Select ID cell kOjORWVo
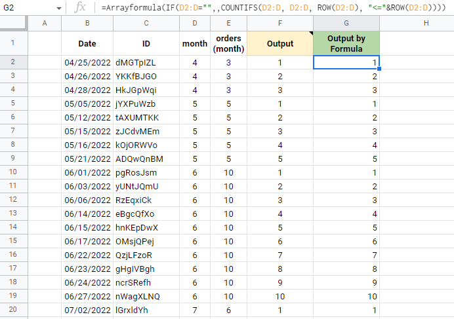This screenshot has height=319, width=454. (x=146, y=145)
